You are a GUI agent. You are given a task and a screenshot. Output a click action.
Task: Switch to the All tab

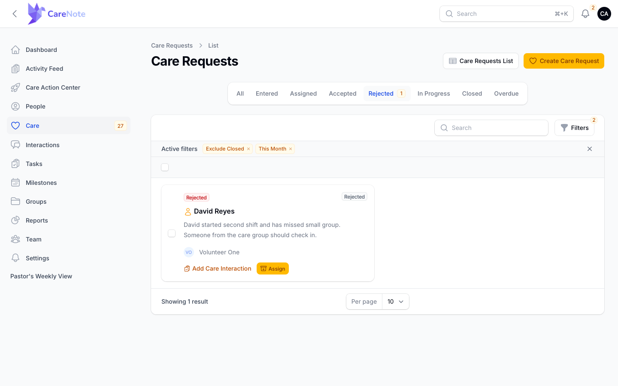[x=240, y=93]
